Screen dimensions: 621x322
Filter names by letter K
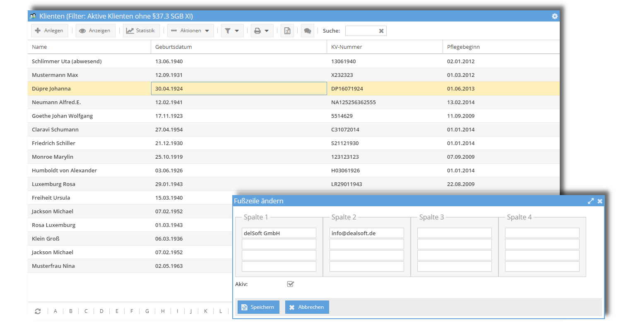[x=205, y=311]
